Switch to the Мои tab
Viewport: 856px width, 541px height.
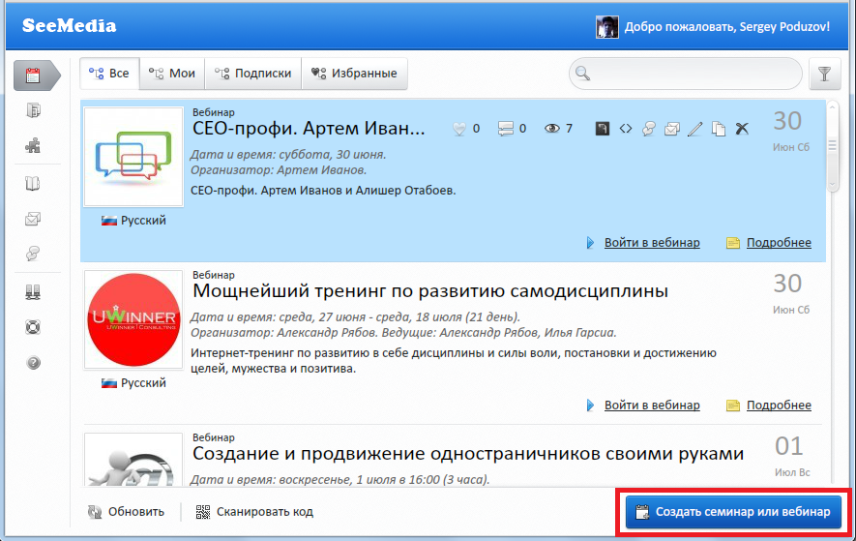172,74
